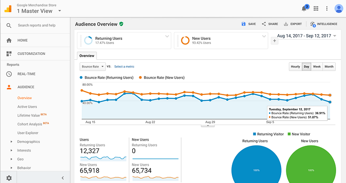Open REAL-TIME reports
The image size is (346, 183).
click(26, 74)
